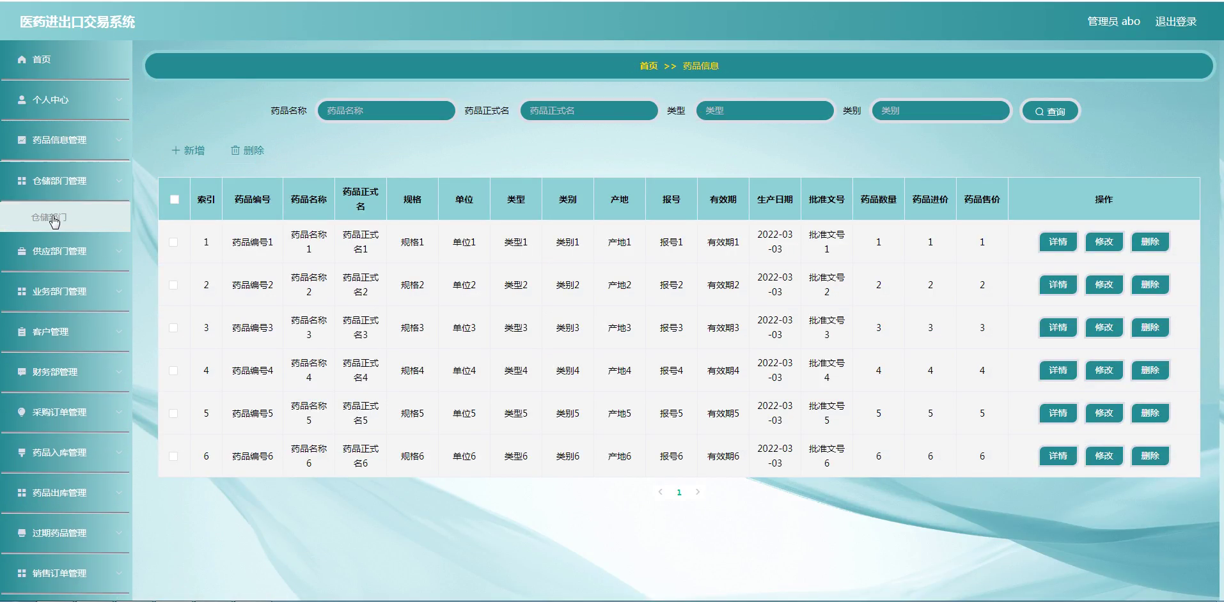Click the bulb icon for 采购订单管理
The height and width of the screenshot is (602, 1224).
pyautogui.click(x=22, y=412)
